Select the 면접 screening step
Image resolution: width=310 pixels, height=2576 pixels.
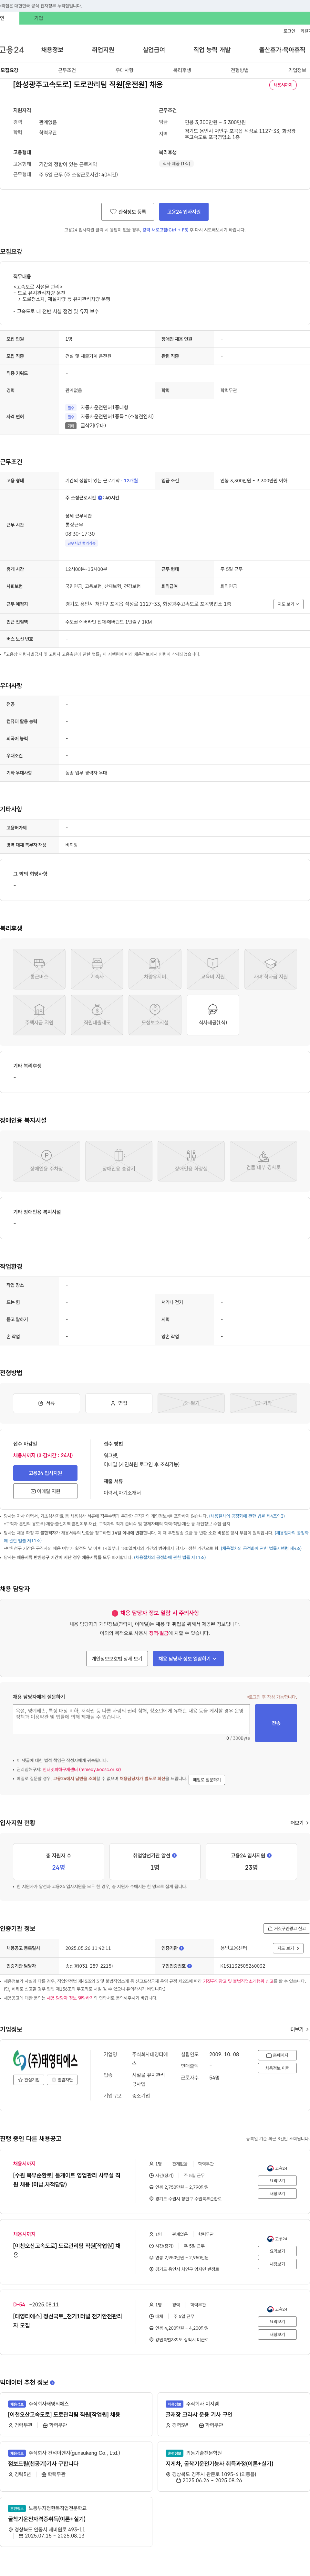(x=119, y=1403)
